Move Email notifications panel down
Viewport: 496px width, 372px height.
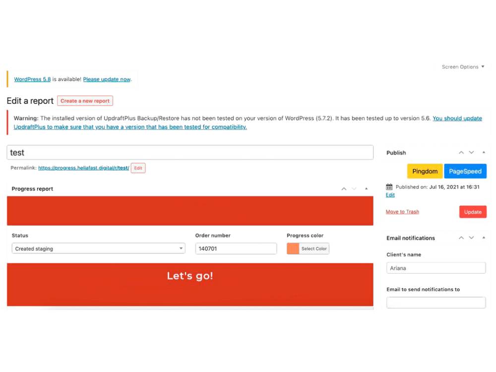471,238
